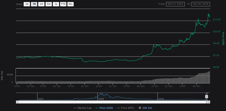Switch zoom to 1m
The image size is (226, 111).
(41, 4)
